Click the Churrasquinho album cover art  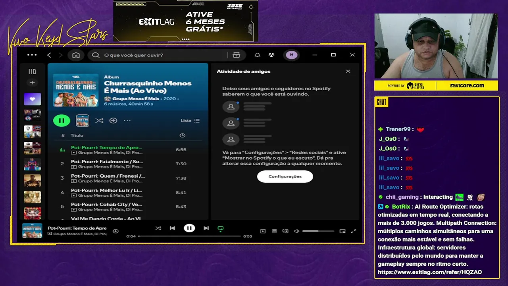click(x=76, y=90)
